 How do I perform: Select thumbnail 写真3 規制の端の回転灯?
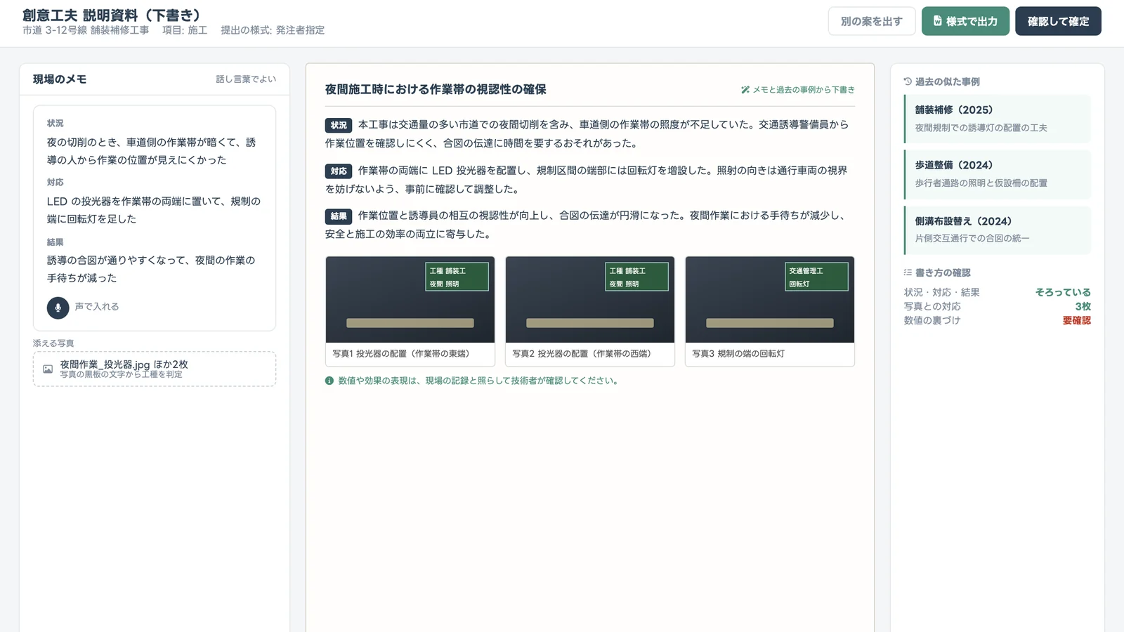coord(770,311)
